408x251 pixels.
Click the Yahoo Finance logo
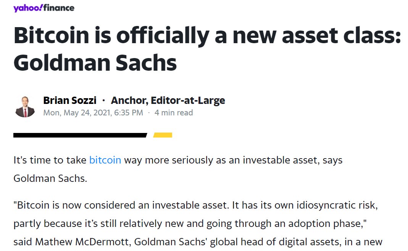44,8
